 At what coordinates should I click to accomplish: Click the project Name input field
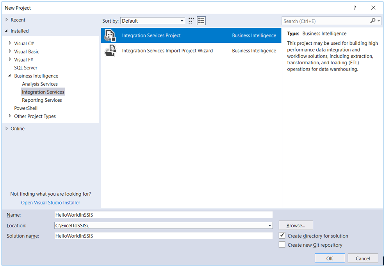click(x=164, y=215)
